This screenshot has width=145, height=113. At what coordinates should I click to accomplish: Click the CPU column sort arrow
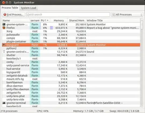(x=48, y=20)
